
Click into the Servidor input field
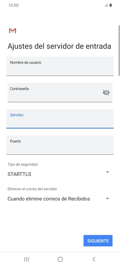click(x=60, y=119)
